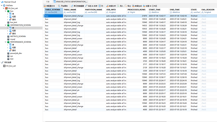
Task: Switch to the 对象 objects tab
Action: click(48, 2)
